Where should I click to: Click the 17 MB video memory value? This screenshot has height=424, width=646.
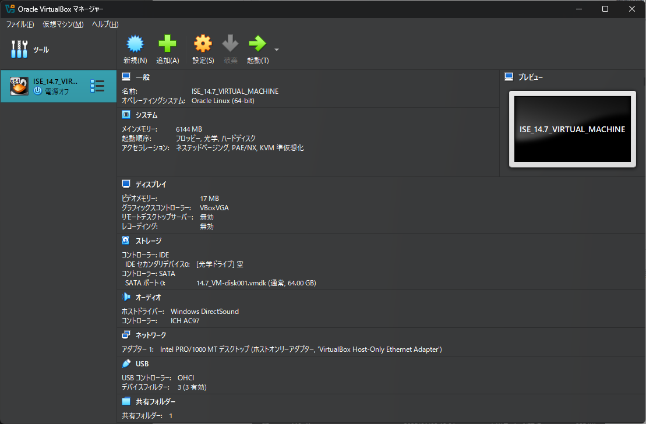(x=209, y=198)
